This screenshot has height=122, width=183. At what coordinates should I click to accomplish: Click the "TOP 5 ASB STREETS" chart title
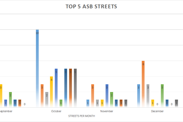click(91, 6)
